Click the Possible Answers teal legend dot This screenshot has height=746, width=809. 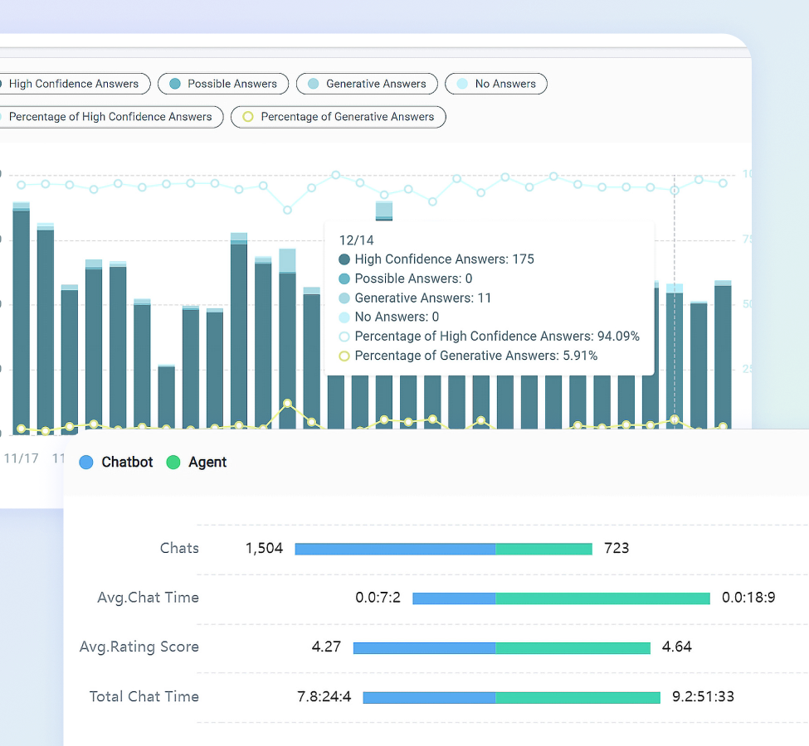click(x=175, y=84)
